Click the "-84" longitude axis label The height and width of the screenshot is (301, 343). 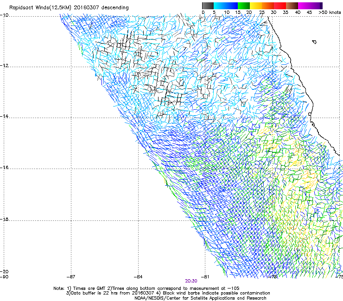[x=138, y=277]
